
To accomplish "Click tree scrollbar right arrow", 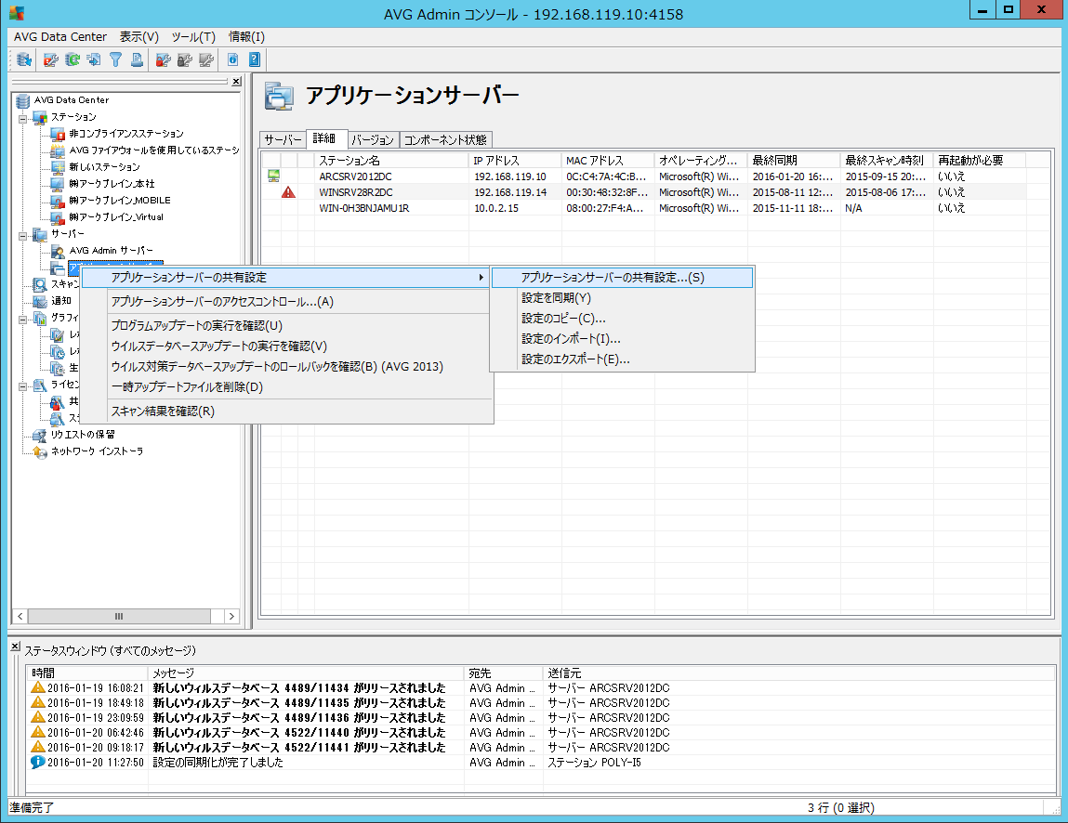I will [x=231, y=616].
